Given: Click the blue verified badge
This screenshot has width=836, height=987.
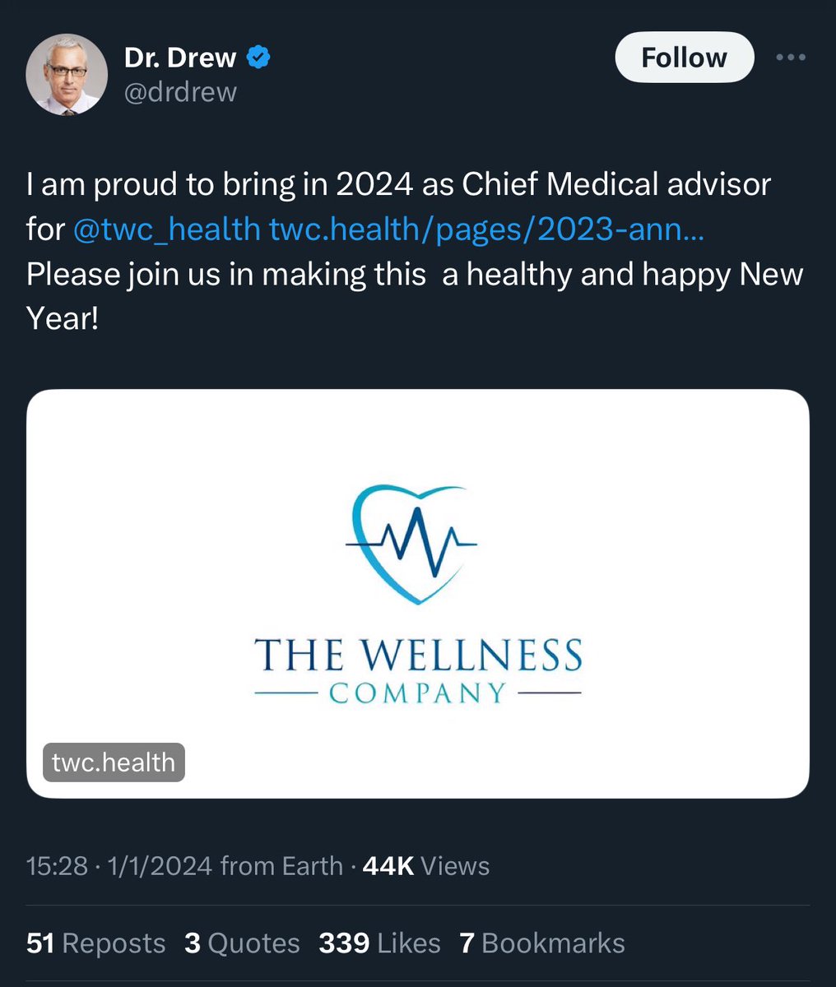Looking at the screenshot, I should click(260, 58).
